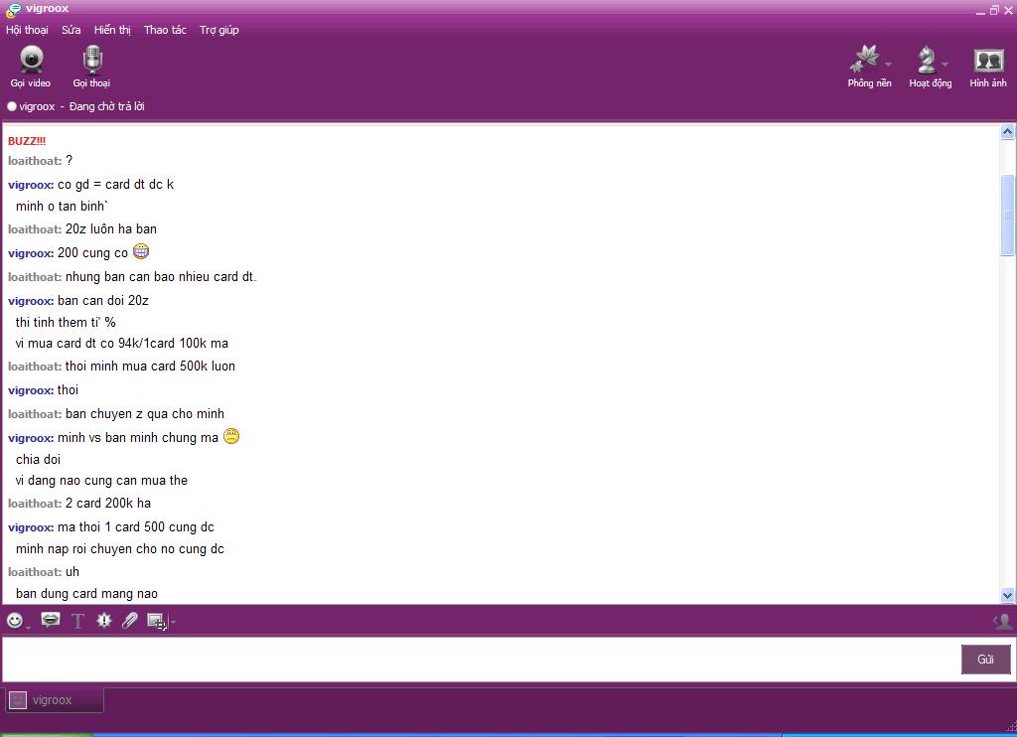Screen dimensions: 1017x737
Task: Click the grinning emoticon after '200 cung co'
Action: click(x=141, y=251)
